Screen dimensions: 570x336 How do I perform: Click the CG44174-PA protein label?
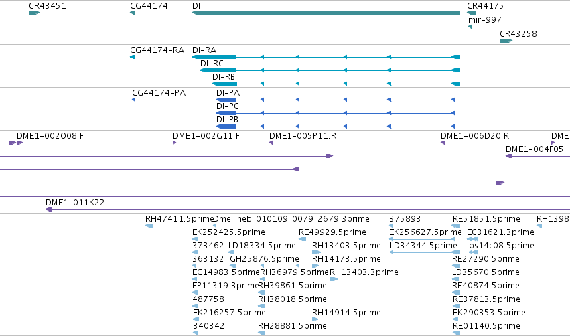159,92
